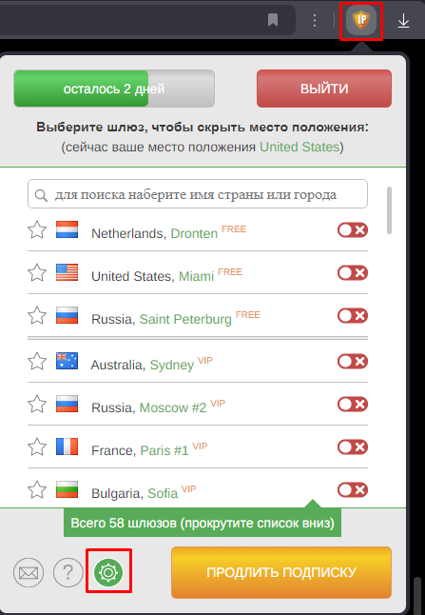
Task: Switch on the France, Paris #1 gateway
Action: pos(353,446)
